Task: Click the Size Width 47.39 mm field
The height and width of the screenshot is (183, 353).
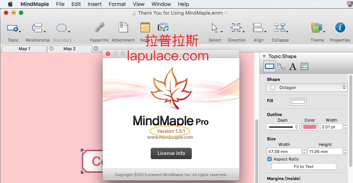Action: [x=284, y=152]
